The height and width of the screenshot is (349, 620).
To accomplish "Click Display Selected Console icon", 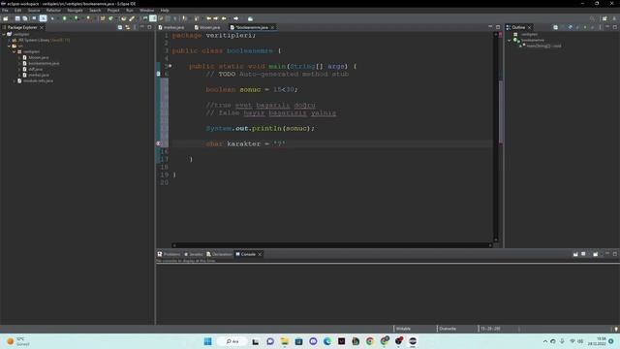I will [583, 254].
